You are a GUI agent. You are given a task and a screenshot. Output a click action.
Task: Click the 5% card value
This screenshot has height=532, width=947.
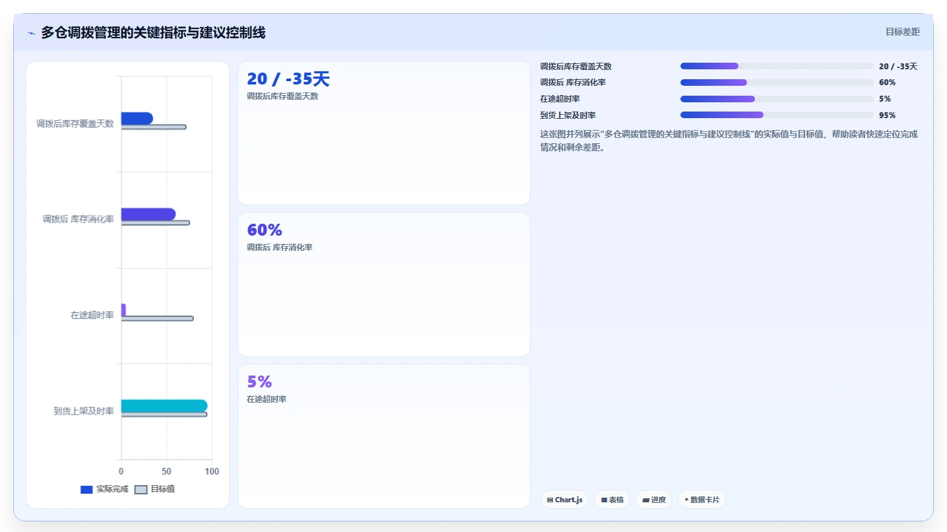[259, 382]
